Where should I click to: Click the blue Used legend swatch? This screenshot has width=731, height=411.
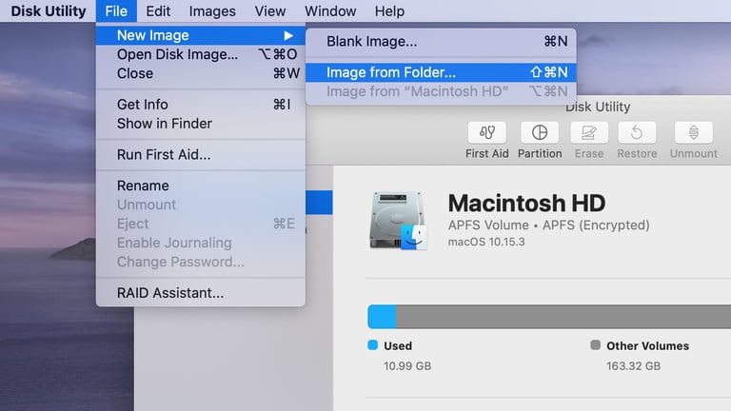tap(372, 345)
